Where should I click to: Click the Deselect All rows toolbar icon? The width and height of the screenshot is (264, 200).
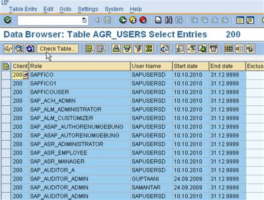coord(100,49)
